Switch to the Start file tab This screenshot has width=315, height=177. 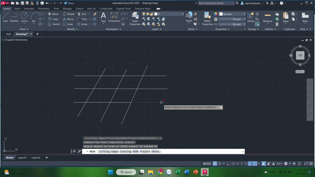click(x=9, y=34)
